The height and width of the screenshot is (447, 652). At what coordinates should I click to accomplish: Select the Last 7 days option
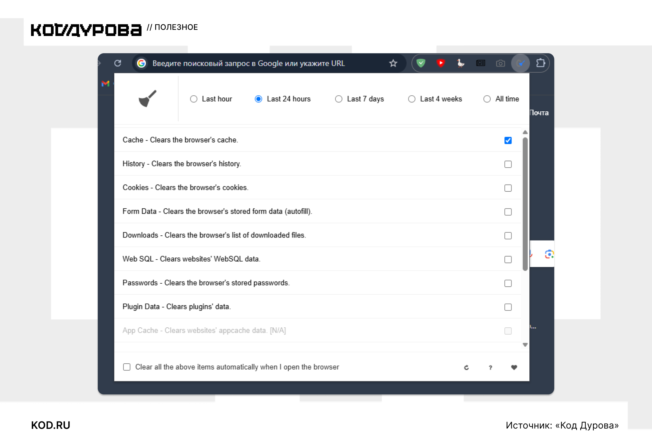(339, 99)
